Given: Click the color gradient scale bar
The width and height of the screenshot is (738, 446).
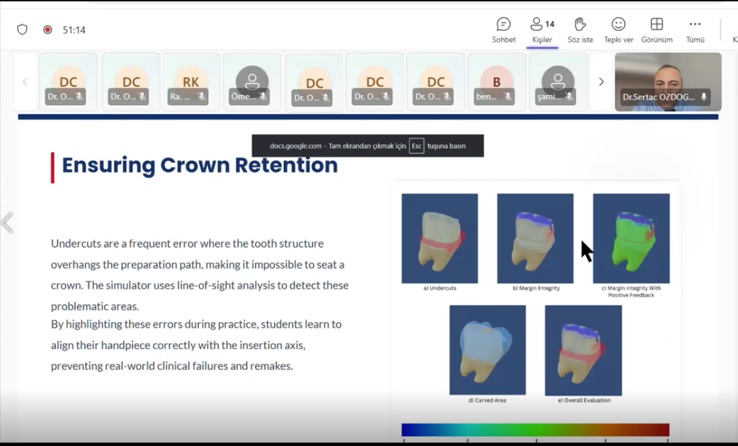Looking at the screenshot, I should 535,429.
